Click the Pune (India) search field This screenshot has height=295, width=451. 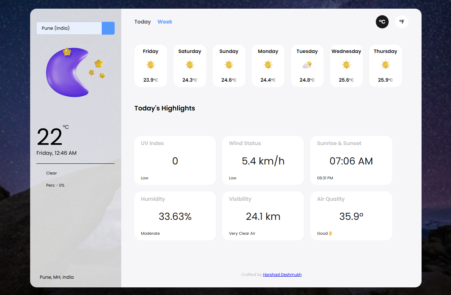pyautogui.click(x=69, y=28)
